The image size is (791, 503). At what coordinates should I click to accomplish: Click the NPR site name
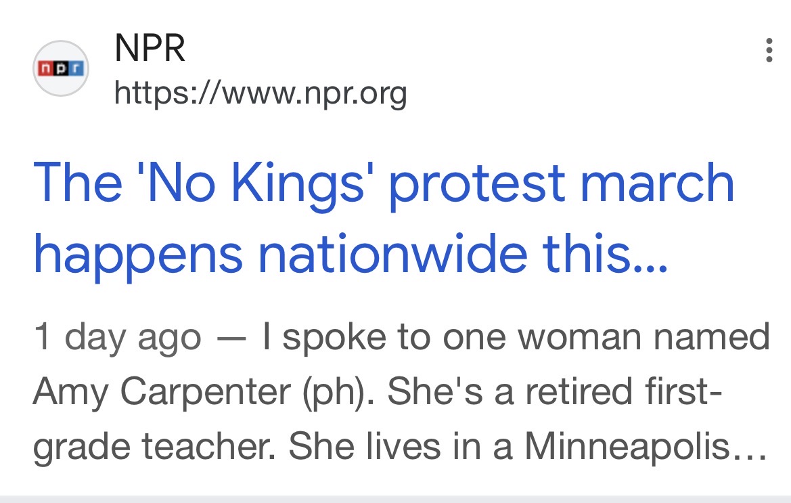(x=150, y=49)
